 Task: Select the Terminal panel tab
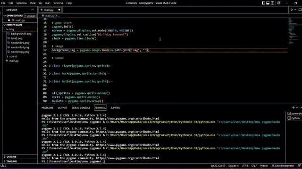coord(101,108)
